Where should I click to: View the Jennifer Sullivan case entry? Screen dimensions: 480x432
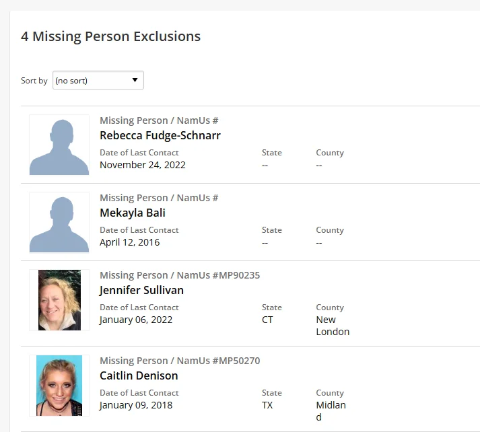(x=141, y=290)
